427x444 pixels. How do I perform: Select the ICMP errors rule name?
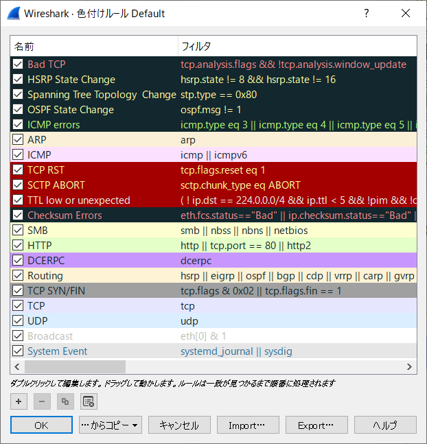pyautogui.click(x=54, y=125)
